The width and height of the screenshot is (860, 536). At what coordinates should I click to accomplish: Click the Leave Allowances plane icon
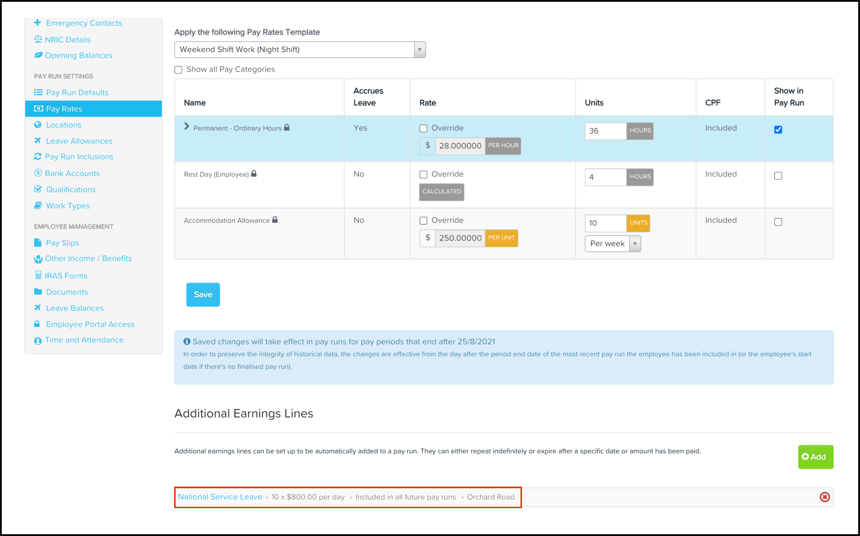coord(37,141)
